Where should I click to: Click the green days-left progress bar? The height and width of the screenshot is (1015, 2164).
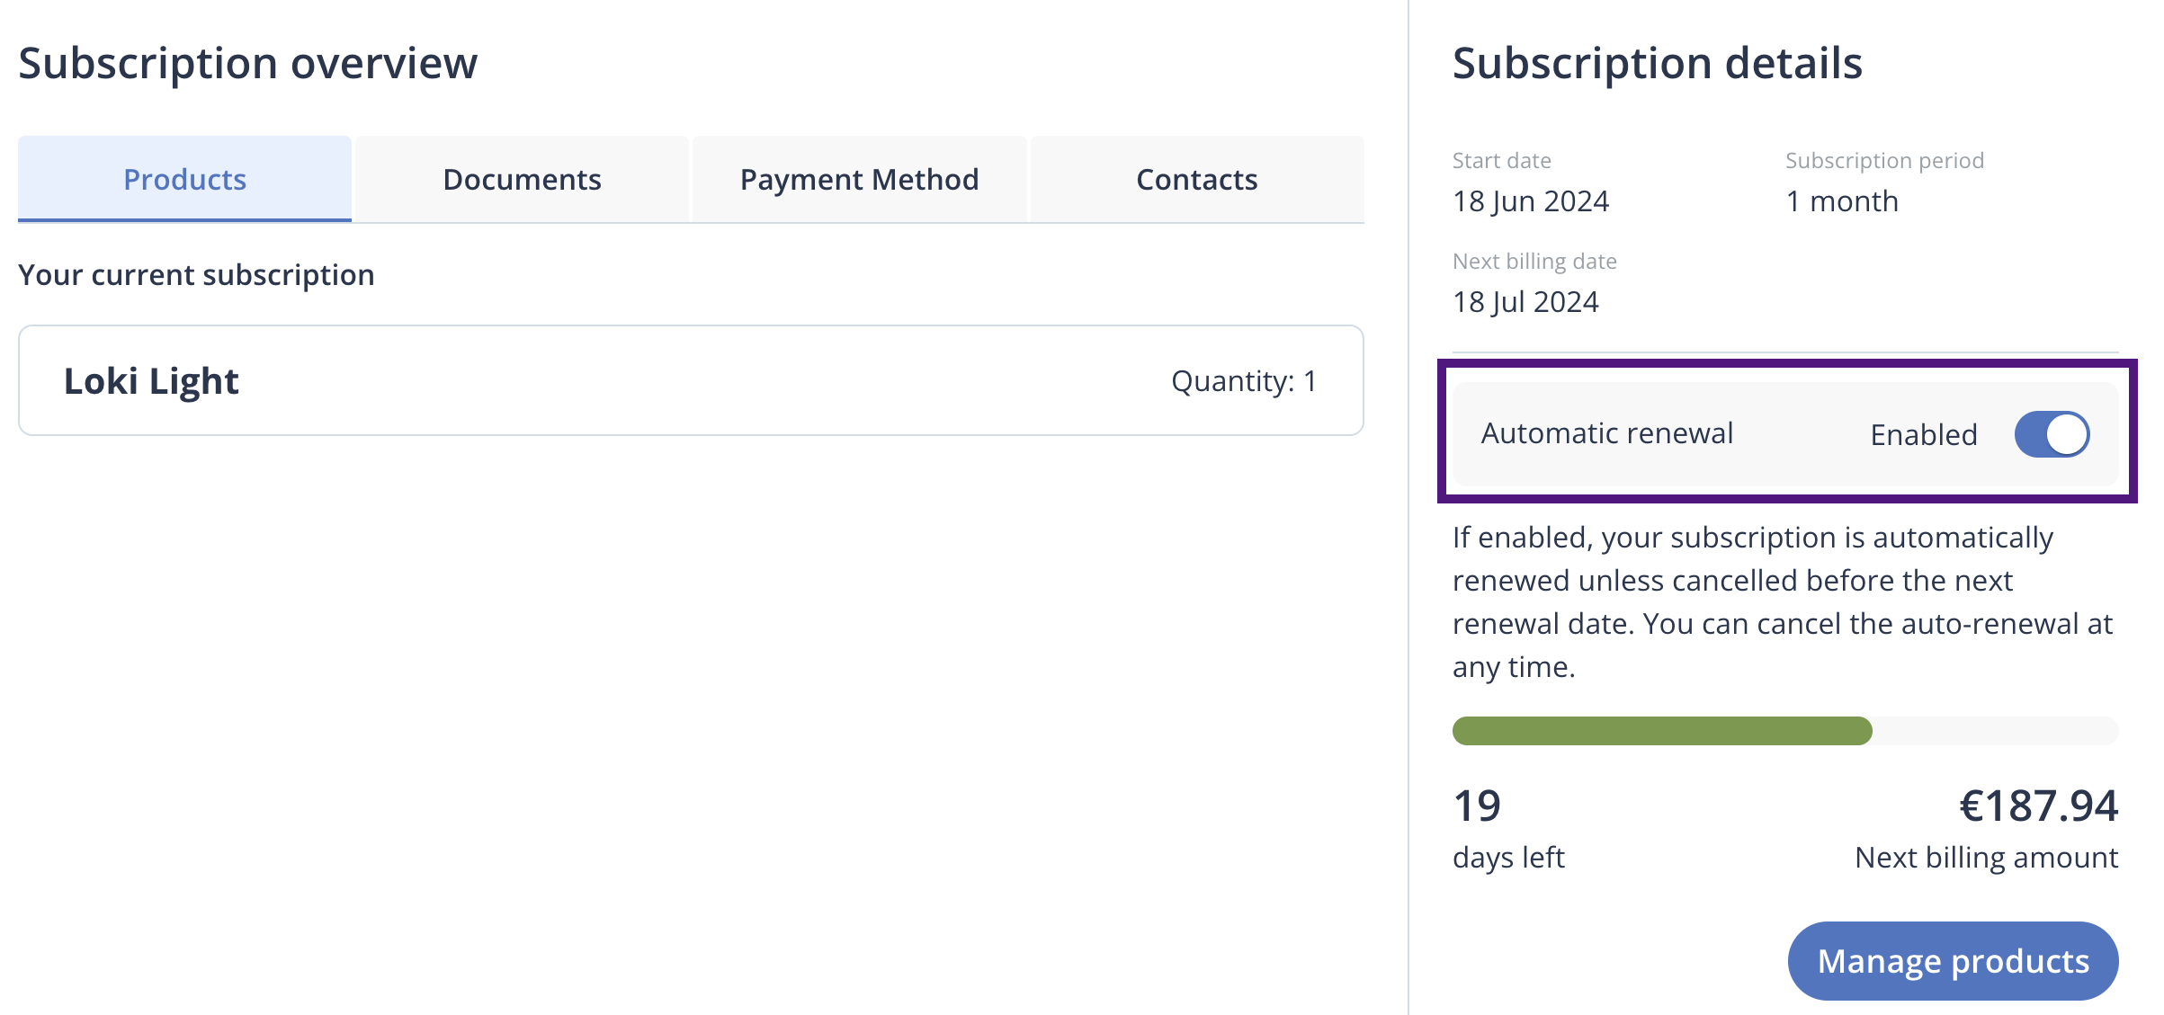tap(1662, 731)
